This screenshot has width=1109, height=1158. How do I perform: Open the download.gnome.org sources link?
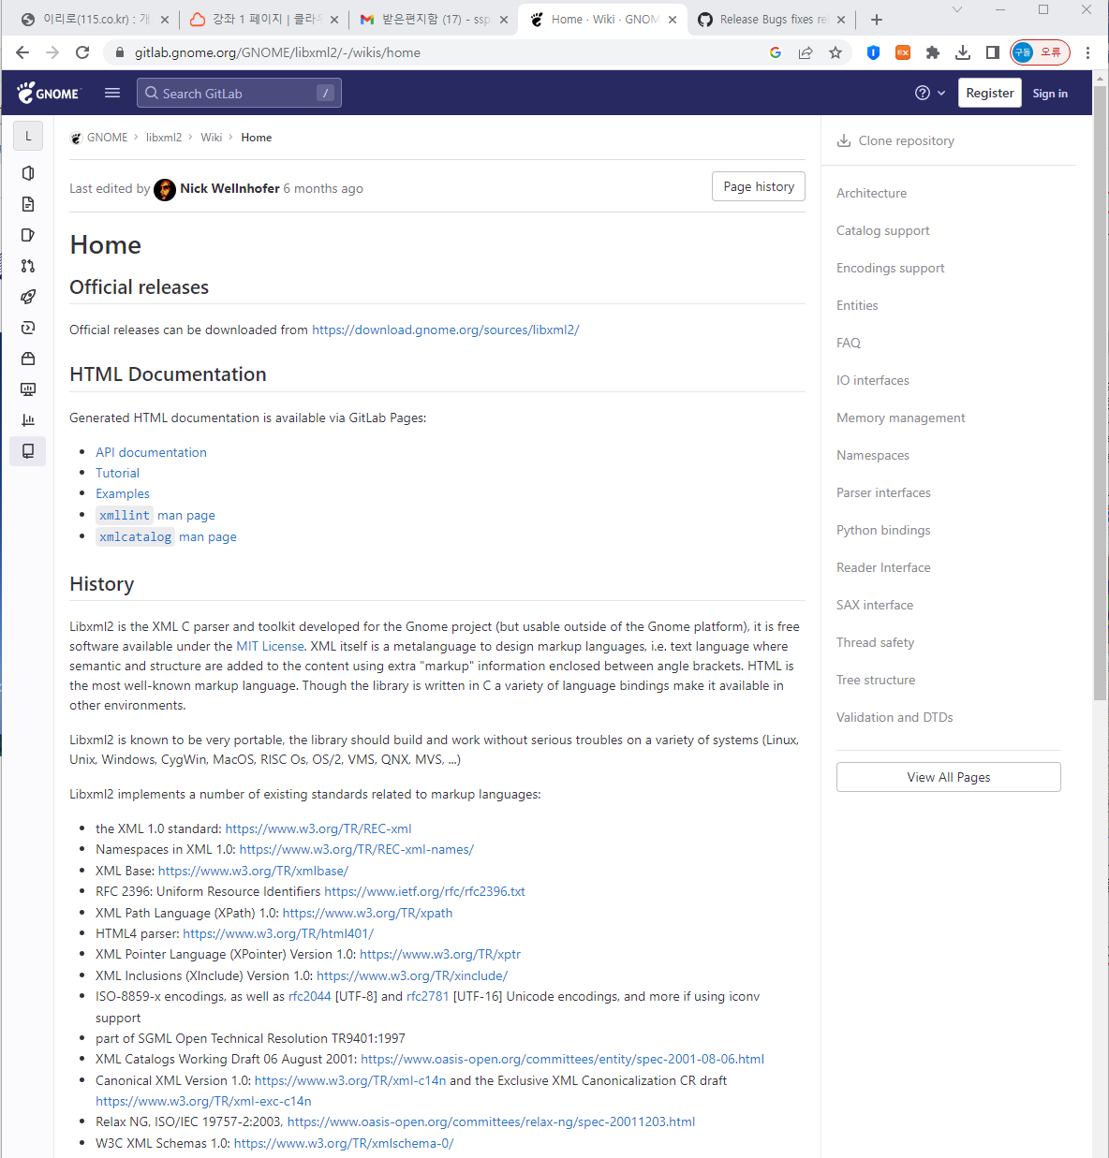tap(446, 330)
